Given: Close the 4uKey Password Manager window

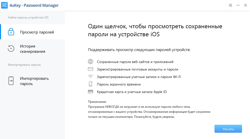Looking at the screenshot, I should [245, 5].
